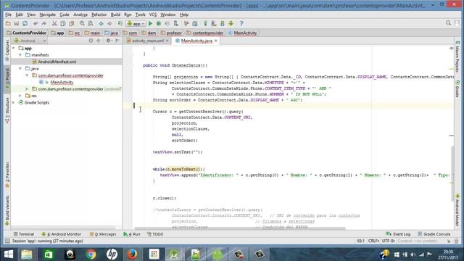This screenshot has width=464, height=261.
Task: Click the Scroll from Source target icon
Action: 91,41
